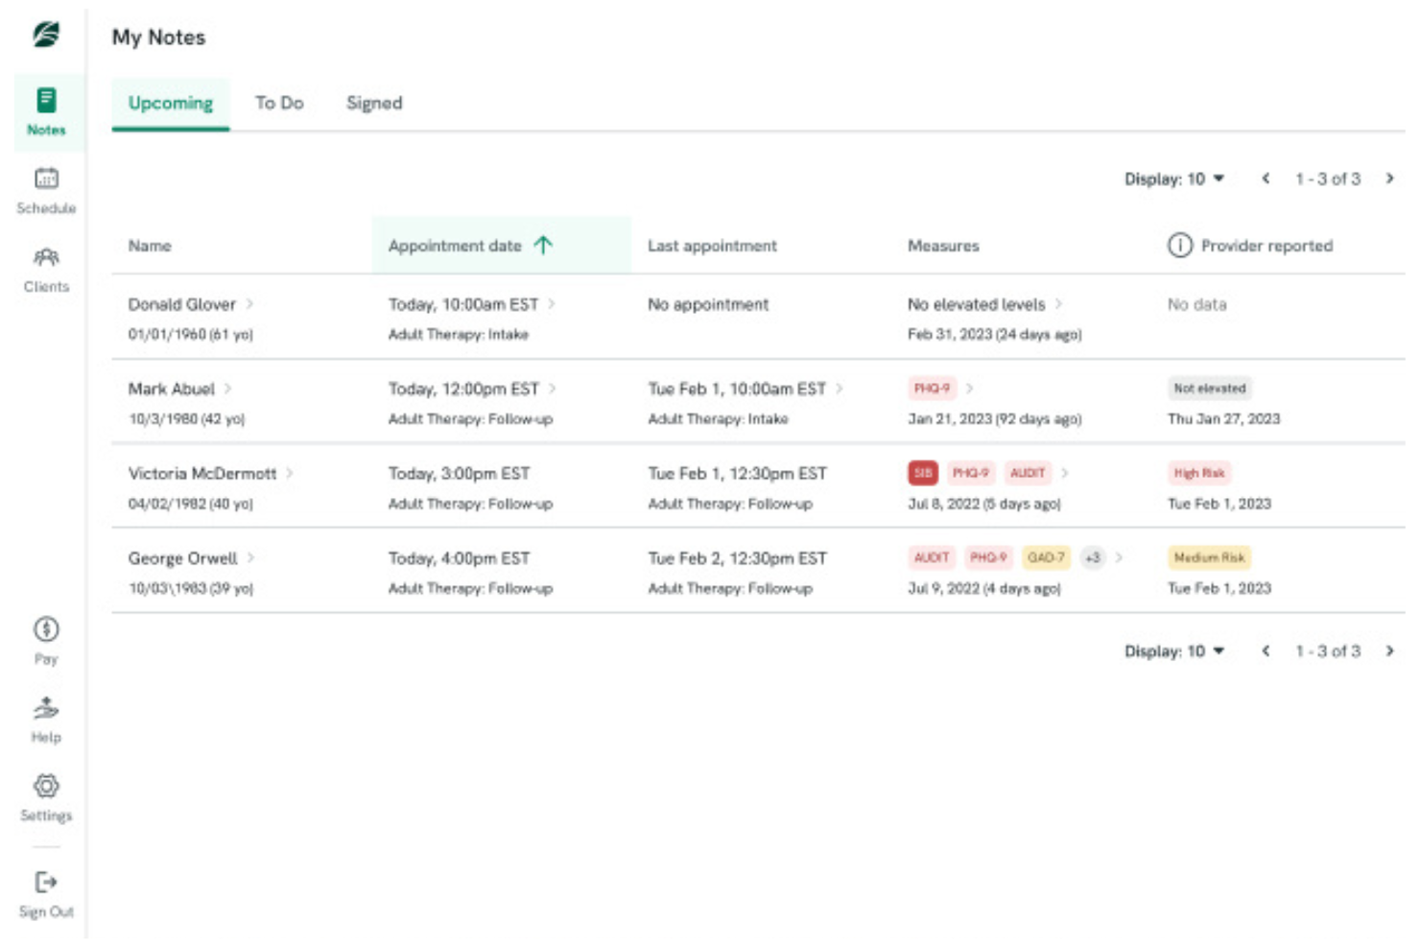The image size is (1420, 947).
Task: Click George Orwell's GAD-7 badge
Action: tap(1046, 557)
